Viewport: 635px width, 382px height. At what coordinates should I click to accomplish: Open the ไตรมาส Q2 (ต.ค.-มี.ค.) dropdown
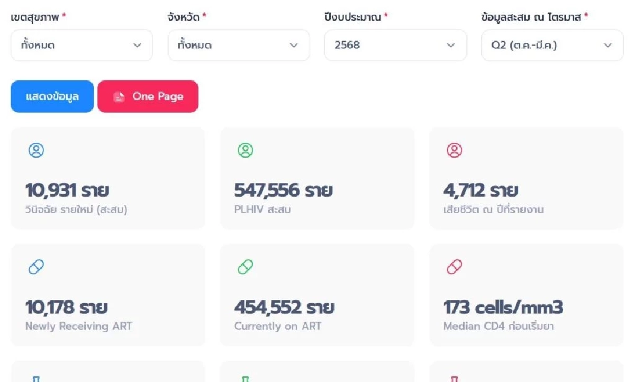(x=552, y=46)
